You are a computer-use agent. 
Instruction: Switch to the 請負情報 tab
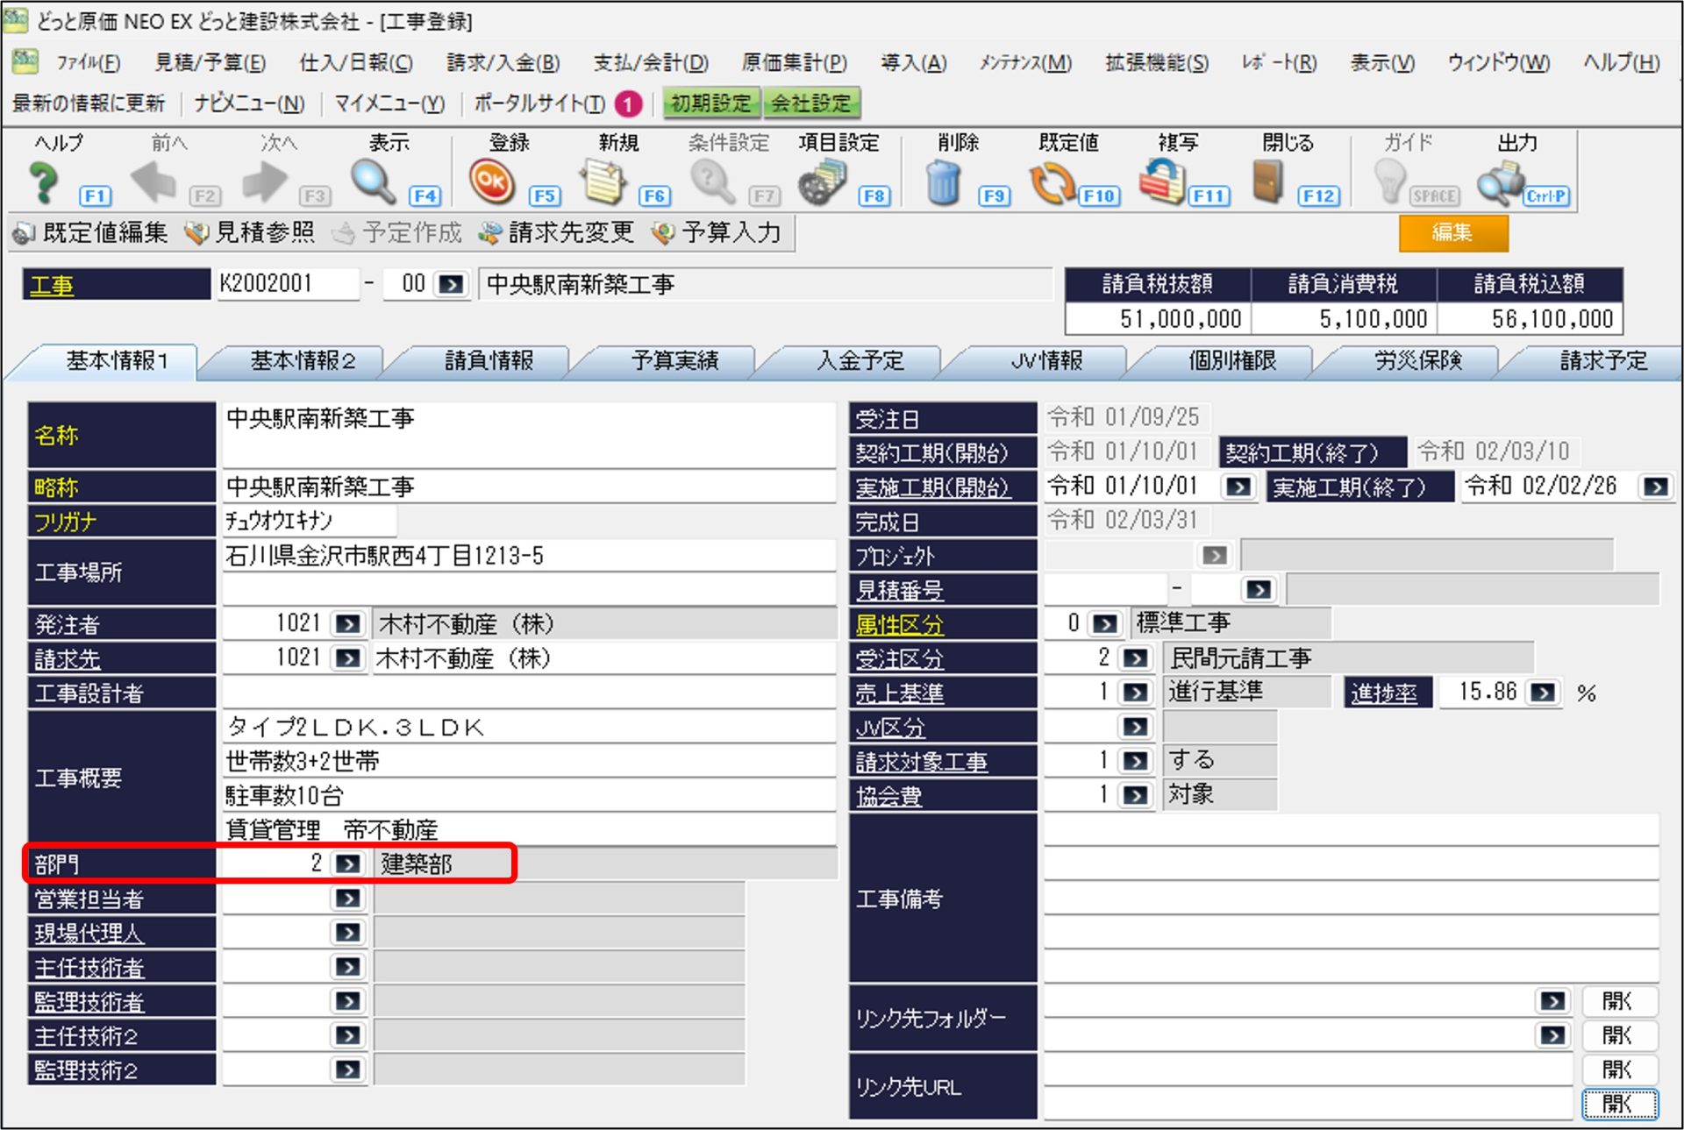pos(489,361)
